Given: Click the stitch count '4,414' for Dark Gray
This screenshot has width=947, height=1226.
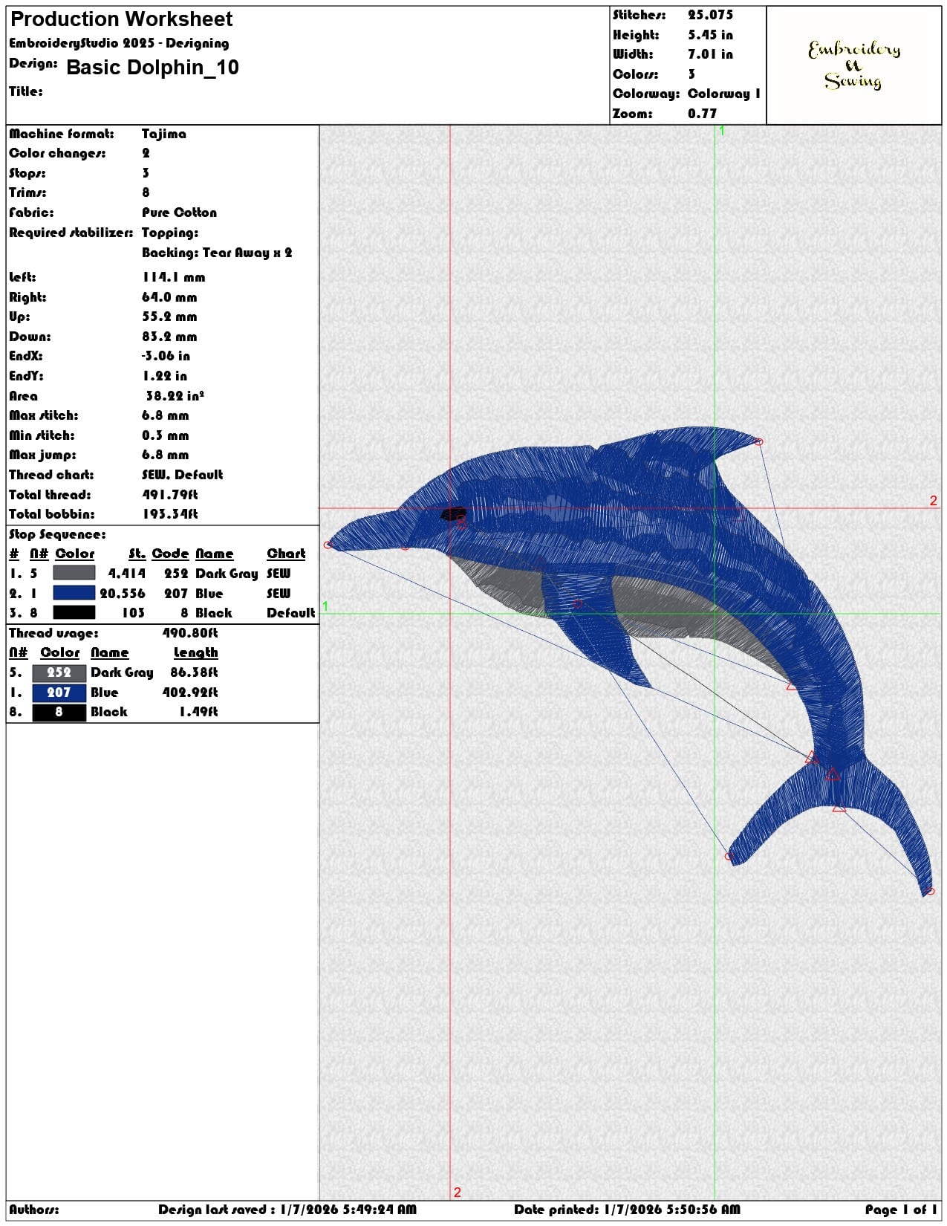Looking at the screenshot, I should tap(127, 573).
